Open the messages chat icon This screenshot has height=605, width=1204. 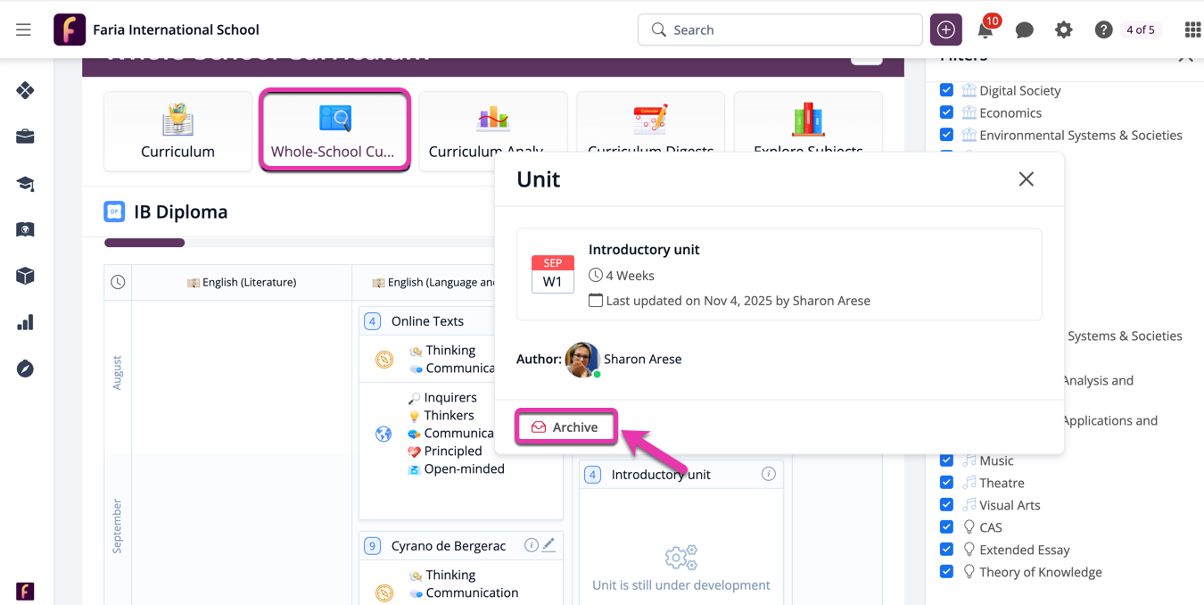1024,29
